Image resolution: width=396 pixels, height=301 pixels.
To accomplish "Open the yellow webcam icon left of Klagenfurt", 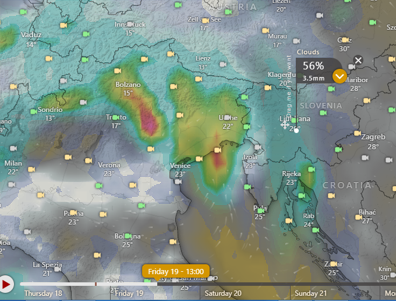I will tap(268, 87).
